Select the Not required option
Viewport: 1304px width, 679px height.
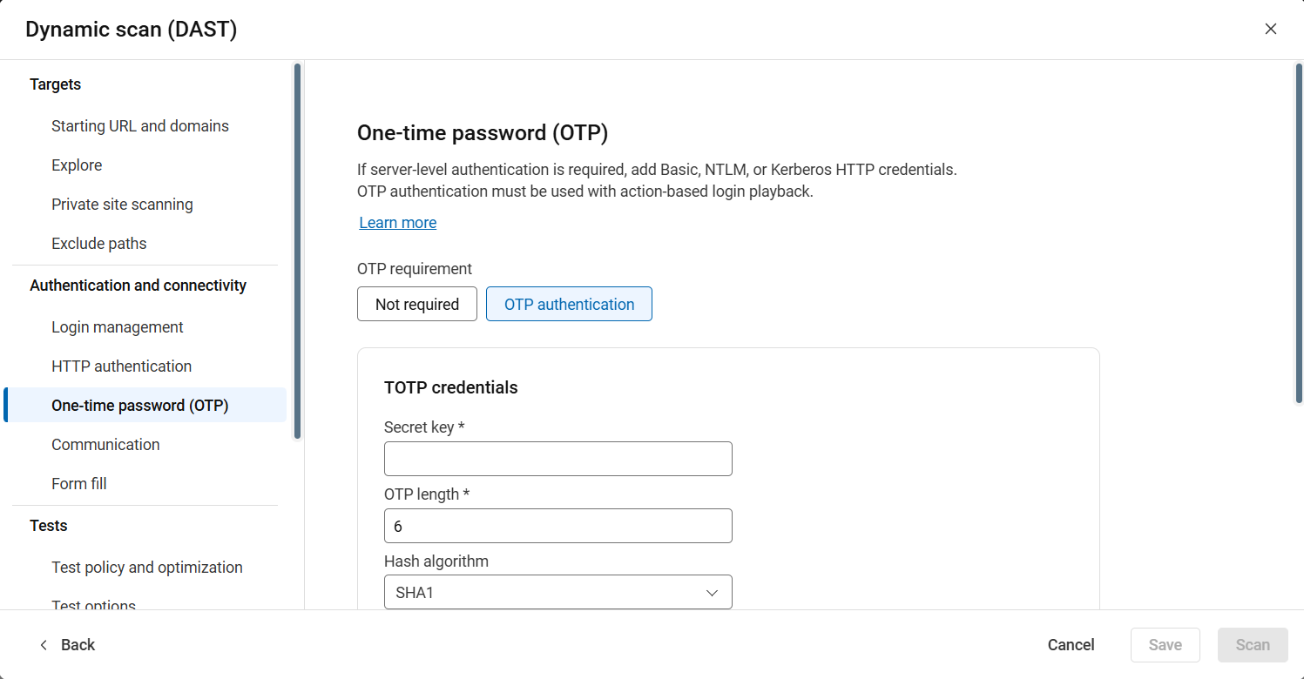[x=416, y=305]
